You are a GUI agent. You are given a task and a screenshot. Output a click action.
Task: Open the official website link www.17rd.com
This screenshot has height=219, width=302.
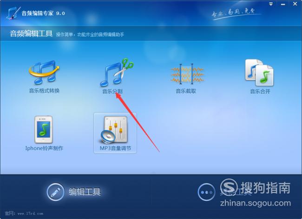[30, 213]
